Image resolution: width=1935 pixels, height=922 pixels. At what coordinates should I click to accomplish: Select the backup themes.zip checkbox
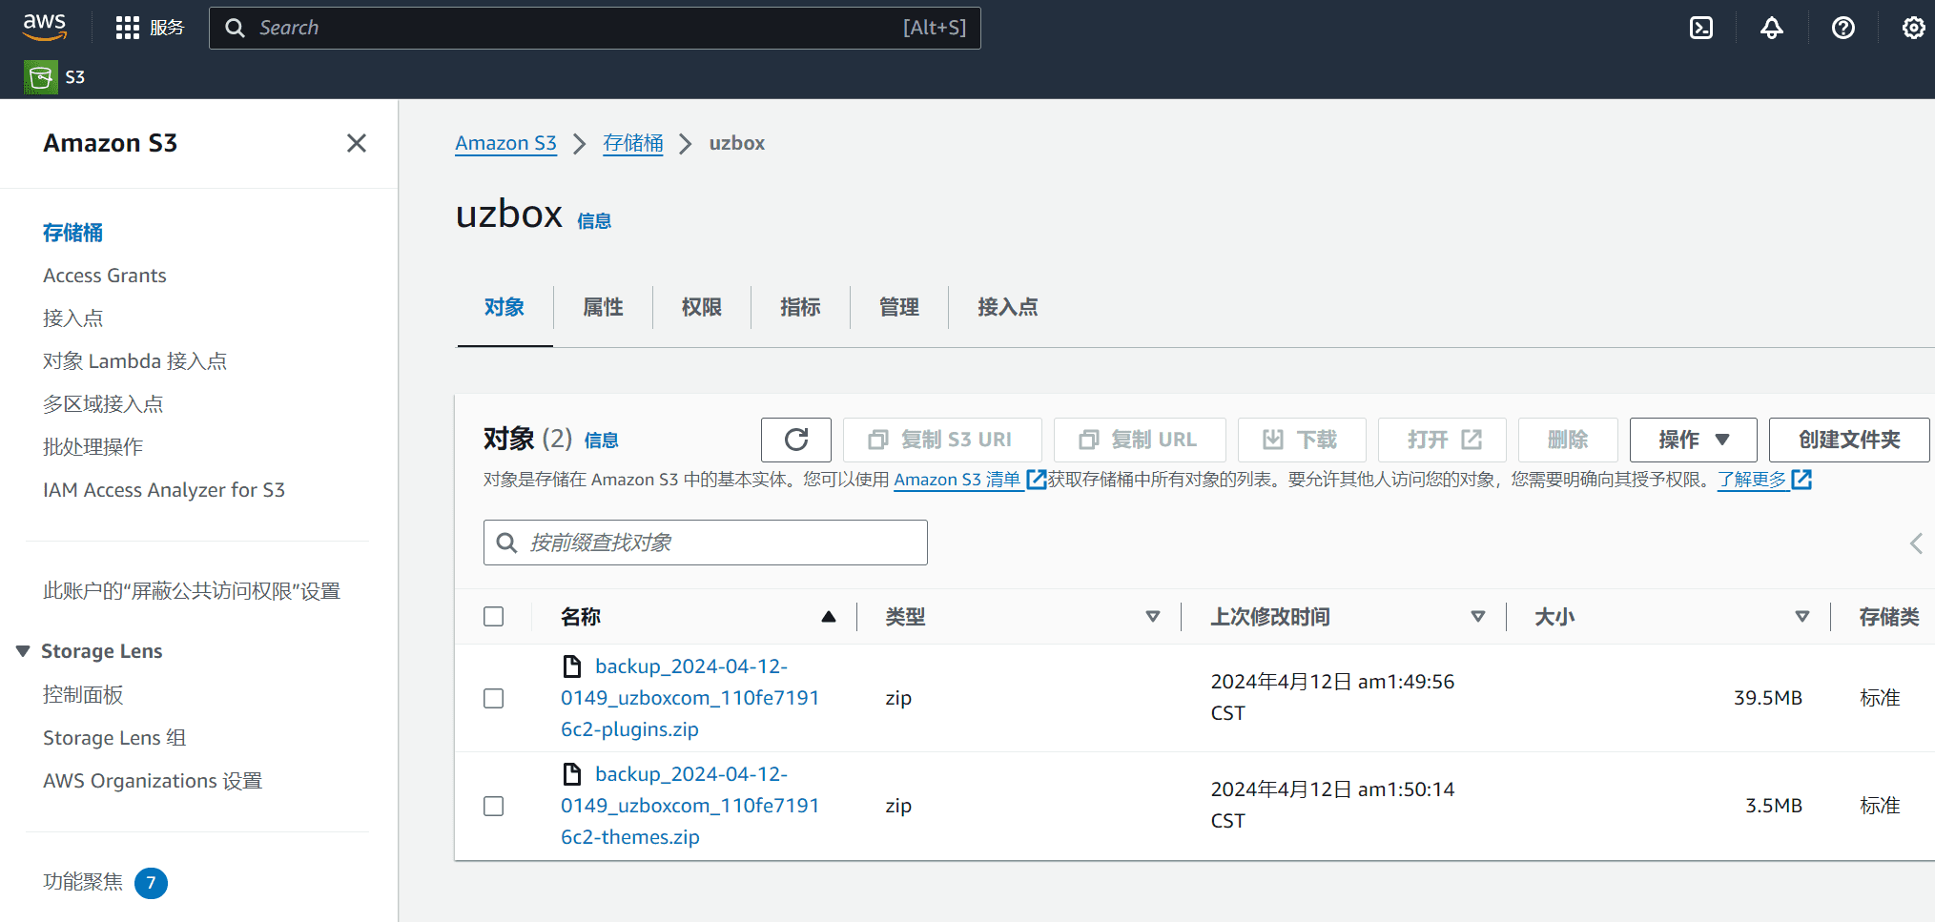[x=493, y=806]
